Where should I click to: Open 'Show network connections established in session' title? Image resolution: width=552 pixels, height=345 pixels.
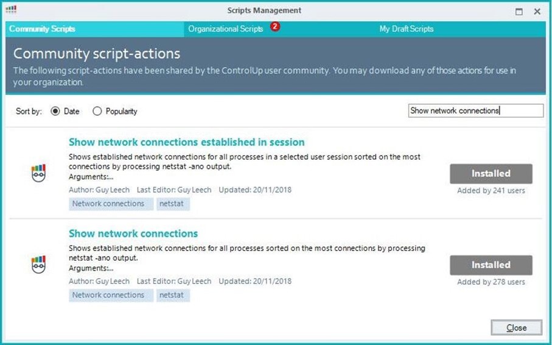tap(187, 142)
